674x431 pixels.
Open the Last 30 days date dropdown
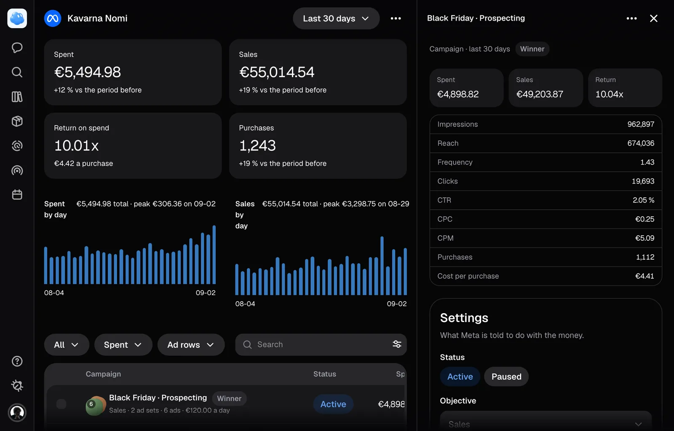[x=336, y=19]
